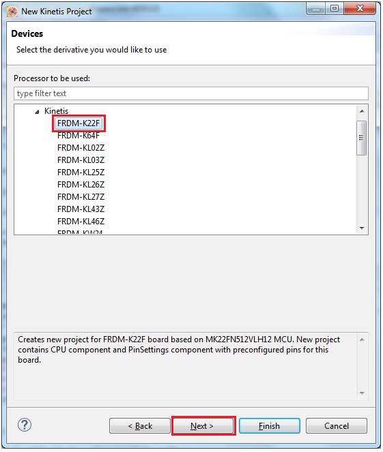Image resolution: width=383 pixels, height=452 pixels.
Task: Click Finish to create the project
Action: pyautogui.click(x=270, y=426)
